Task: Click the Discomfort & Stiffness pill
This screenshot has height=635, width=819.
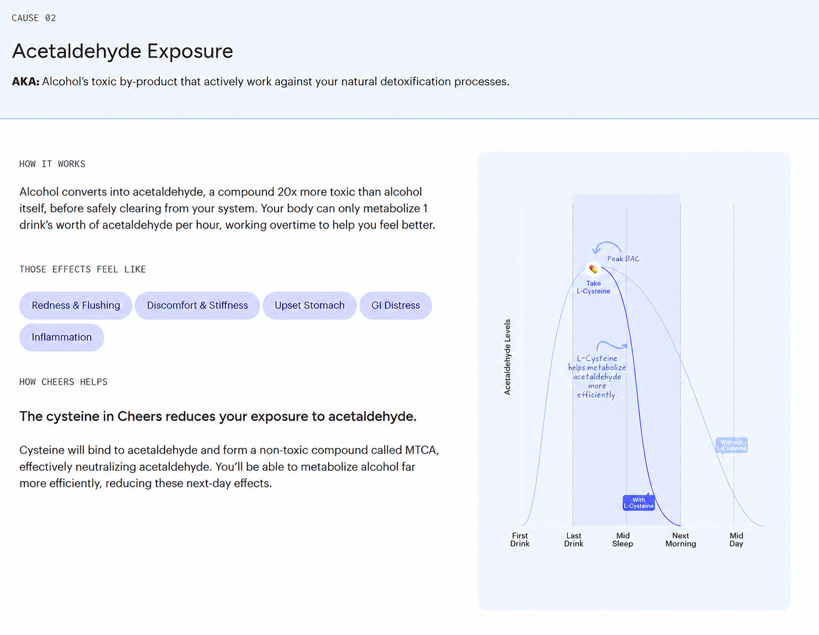Action: (197, 306)
